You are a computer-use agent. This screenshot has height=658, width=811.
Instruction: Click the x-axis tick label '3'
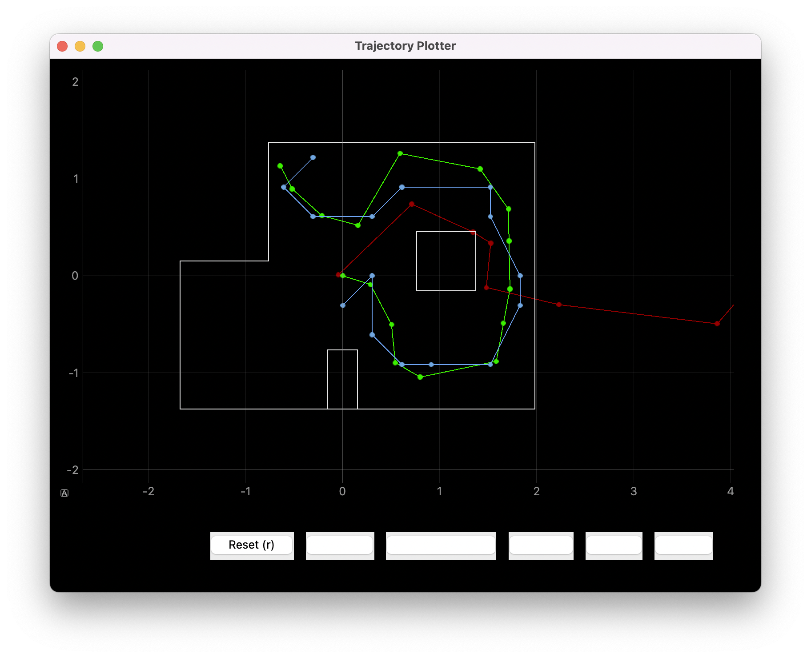633,491
